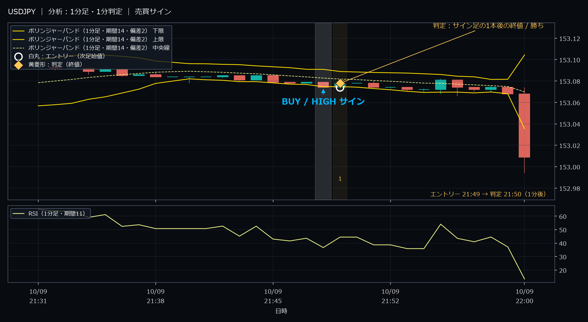Screen dimensions: 588x322
Task: Click the '分析：1分足・1分判定' title text
Action: 85,12
